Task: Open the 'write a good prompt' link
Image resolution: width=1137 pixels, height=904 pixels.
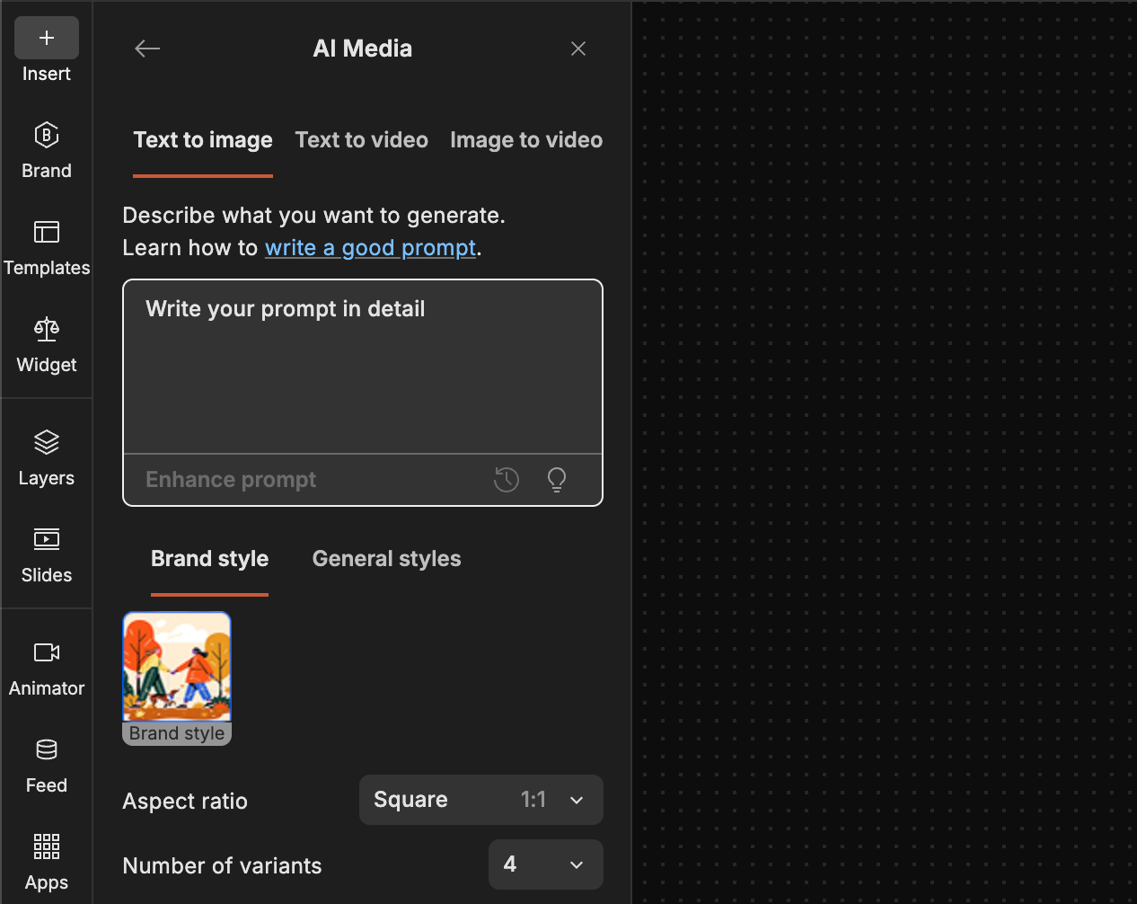Action: tap(370, 248)
